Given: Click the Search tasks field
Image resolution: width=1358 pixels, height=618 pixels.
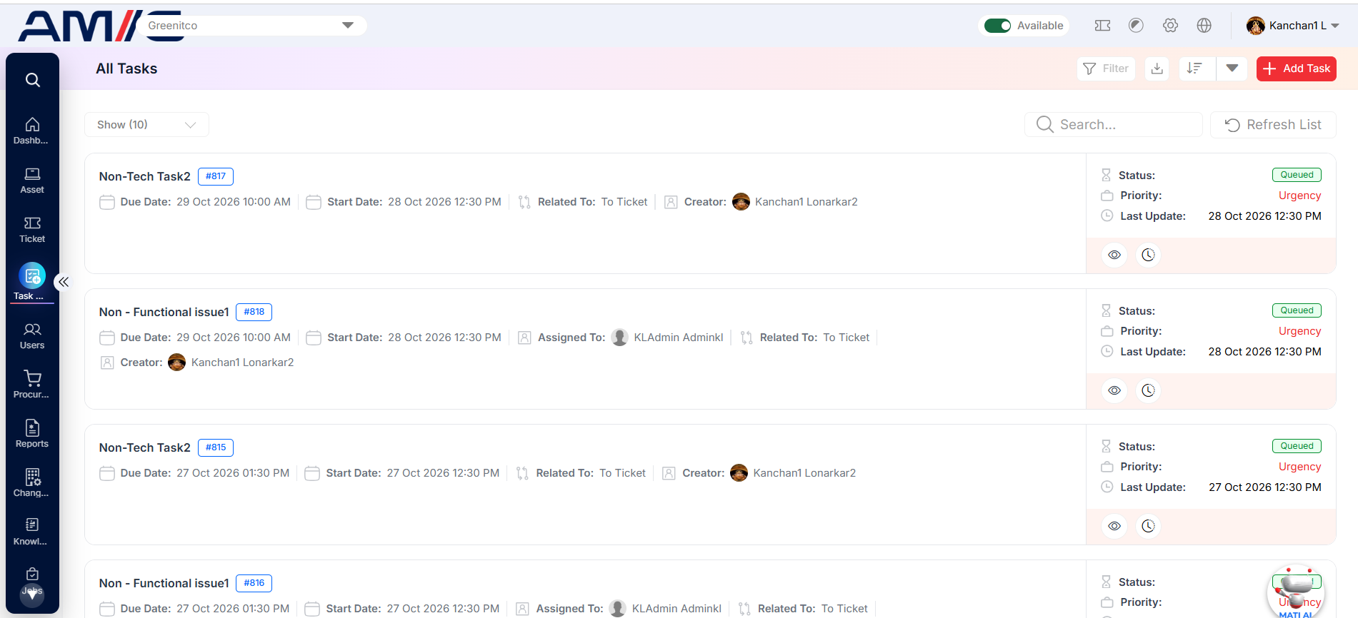Looking at the screenshot, I should (1114, 125).
